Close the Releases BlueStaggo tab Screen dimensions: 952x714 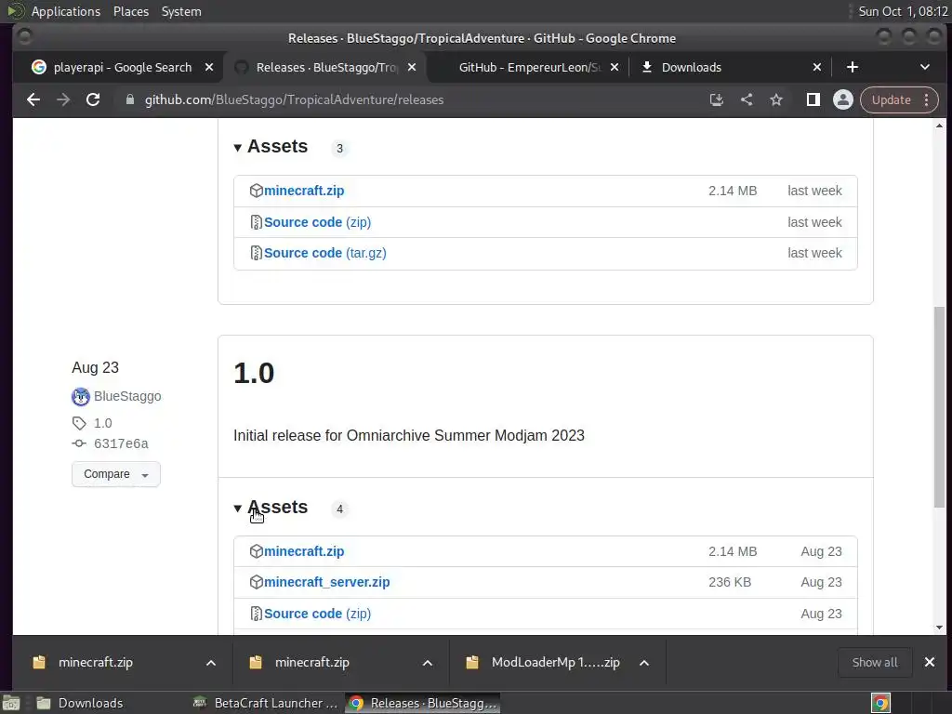pos(412,67)
